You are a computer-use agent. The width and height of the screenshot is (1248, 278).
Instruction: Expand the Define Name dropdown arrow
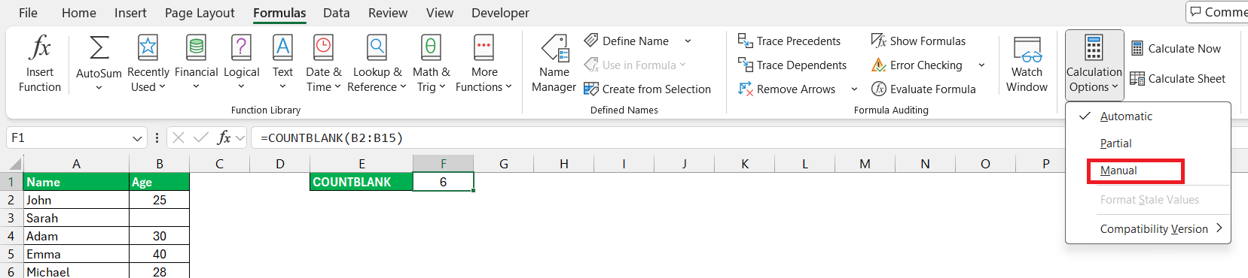pyautogui.click(x=688, y=41)
